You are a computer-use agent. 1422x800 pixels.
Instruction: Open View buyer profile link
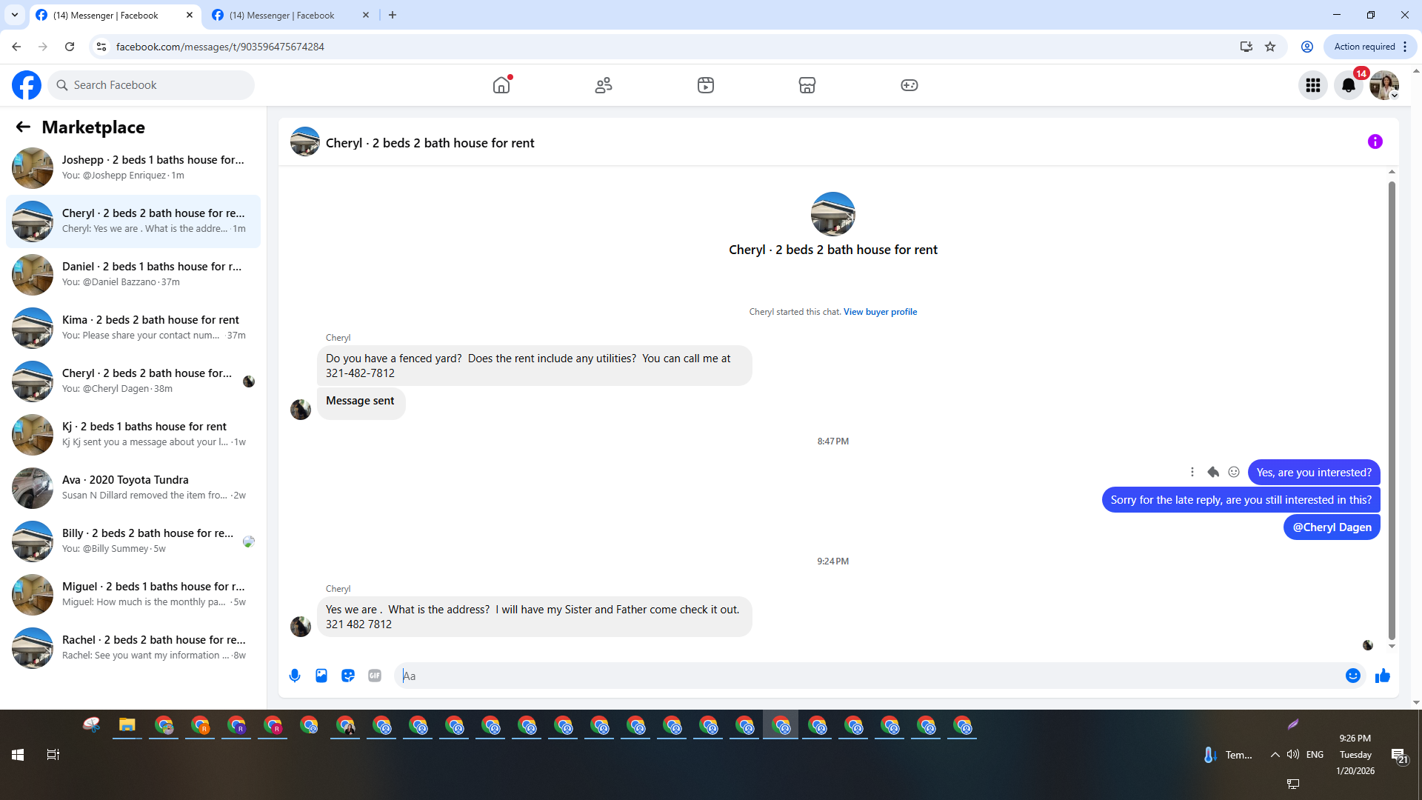(x=880, y=312)
